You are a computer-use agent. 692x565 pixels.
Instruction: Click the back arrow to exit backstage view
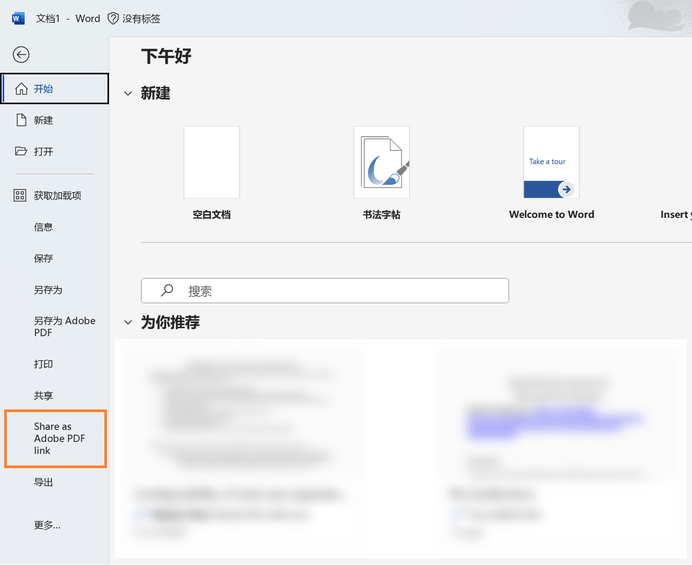pyautogui.click(x=21, y=54)
